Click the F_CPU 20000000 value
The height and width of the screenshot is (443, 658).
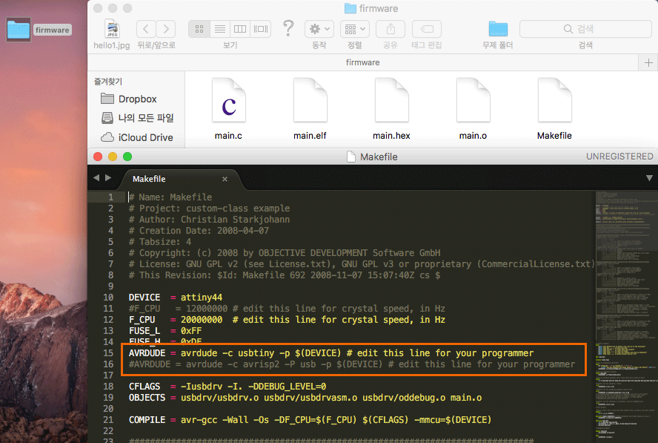[202, 320]
